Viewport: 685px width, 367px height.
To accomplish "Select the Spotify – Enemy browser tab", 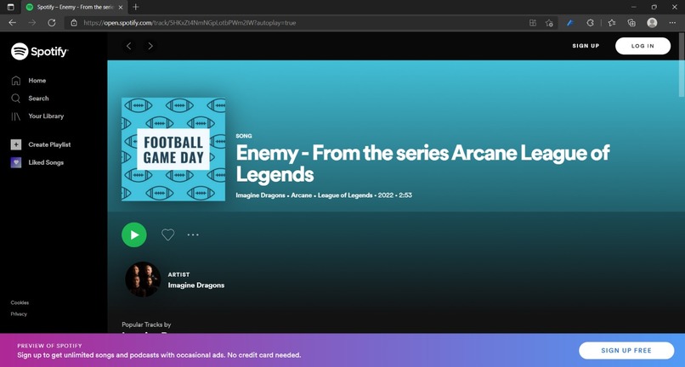I will 75,7.
